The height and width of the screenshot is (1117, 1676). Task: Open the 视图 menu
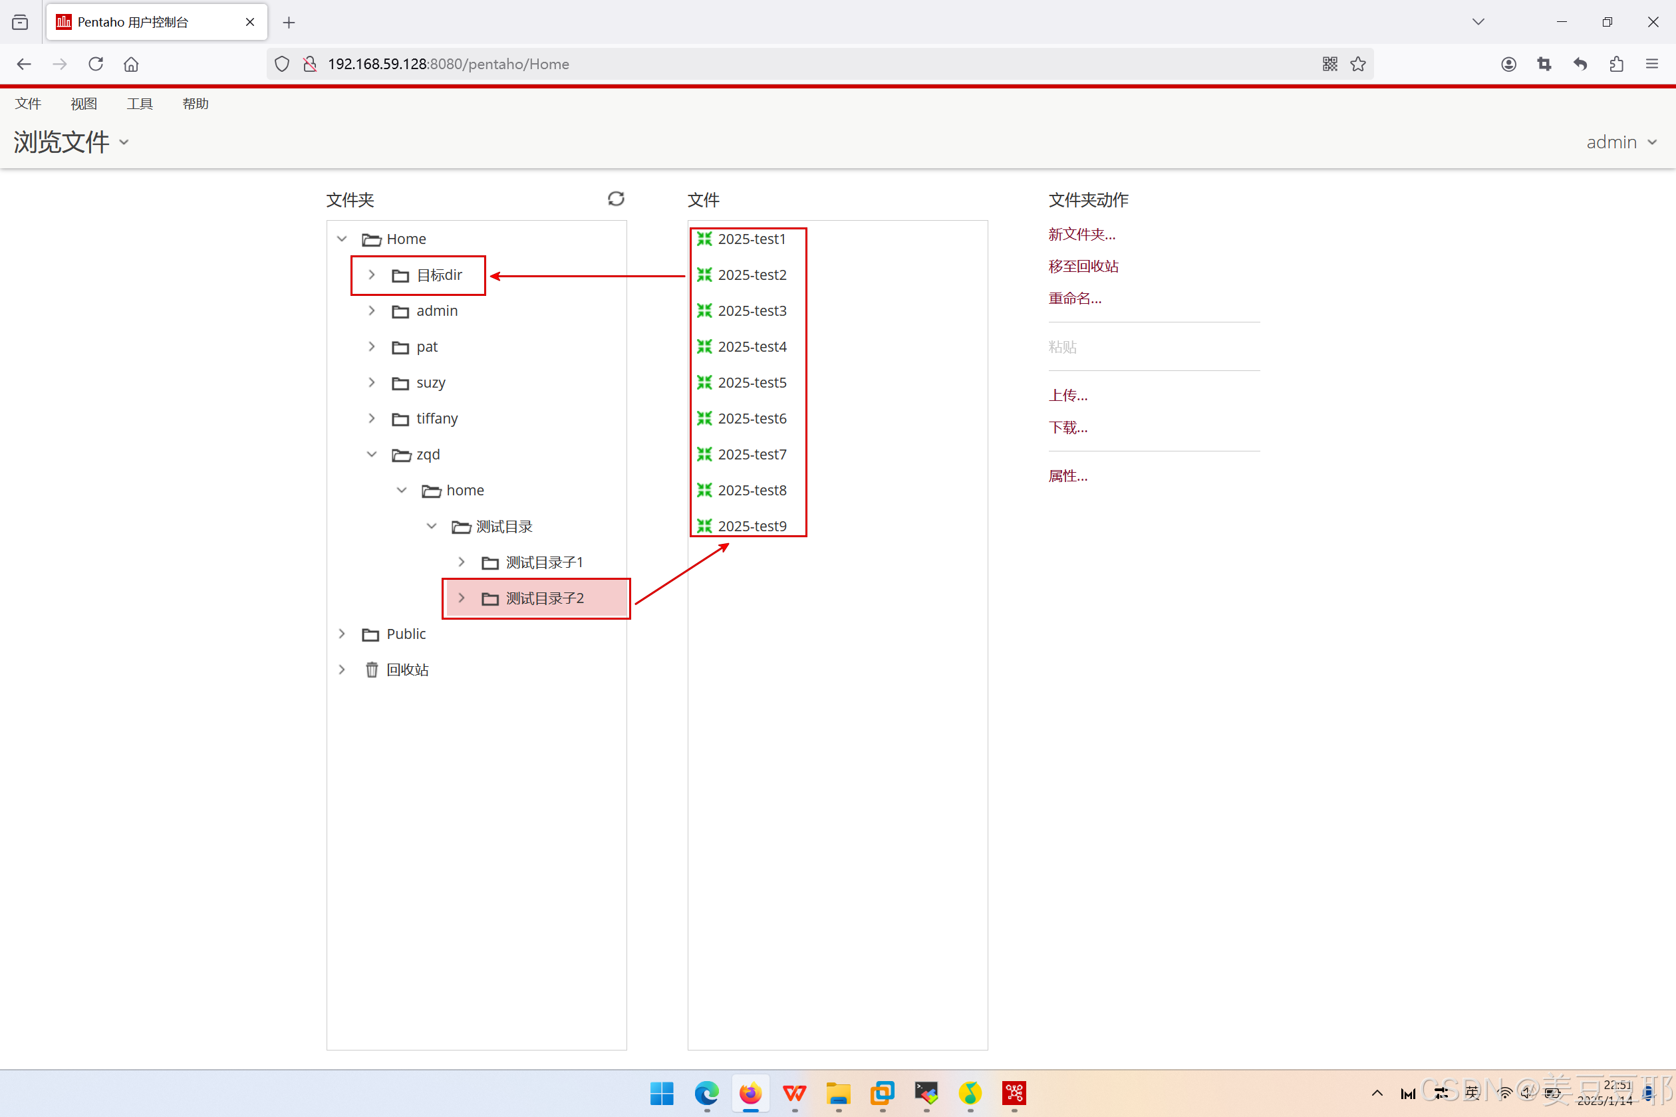(x=83, y=104)
